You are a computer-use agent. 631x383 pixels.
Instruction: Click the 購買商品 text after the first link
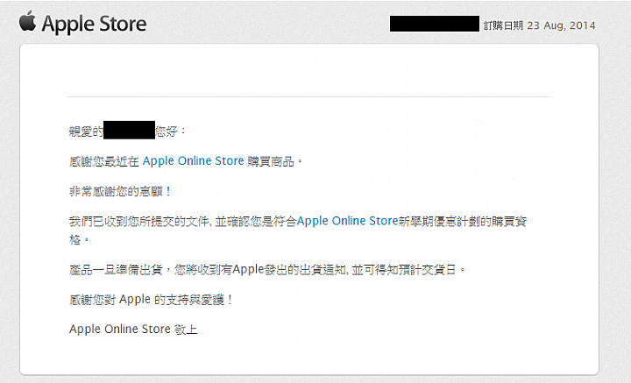[x=271, y=161]
